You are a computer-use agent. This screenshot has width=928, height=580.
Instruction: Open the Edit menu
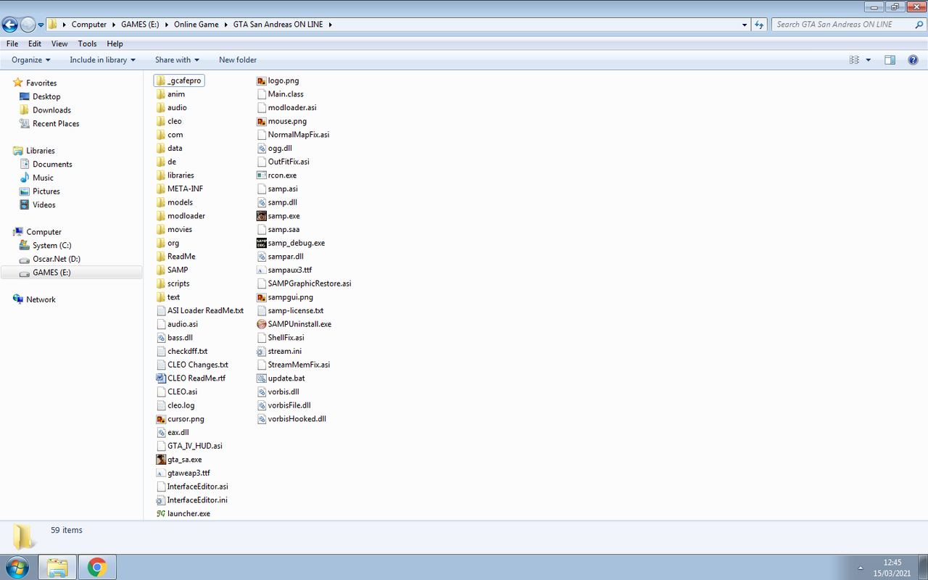point(35,43)
